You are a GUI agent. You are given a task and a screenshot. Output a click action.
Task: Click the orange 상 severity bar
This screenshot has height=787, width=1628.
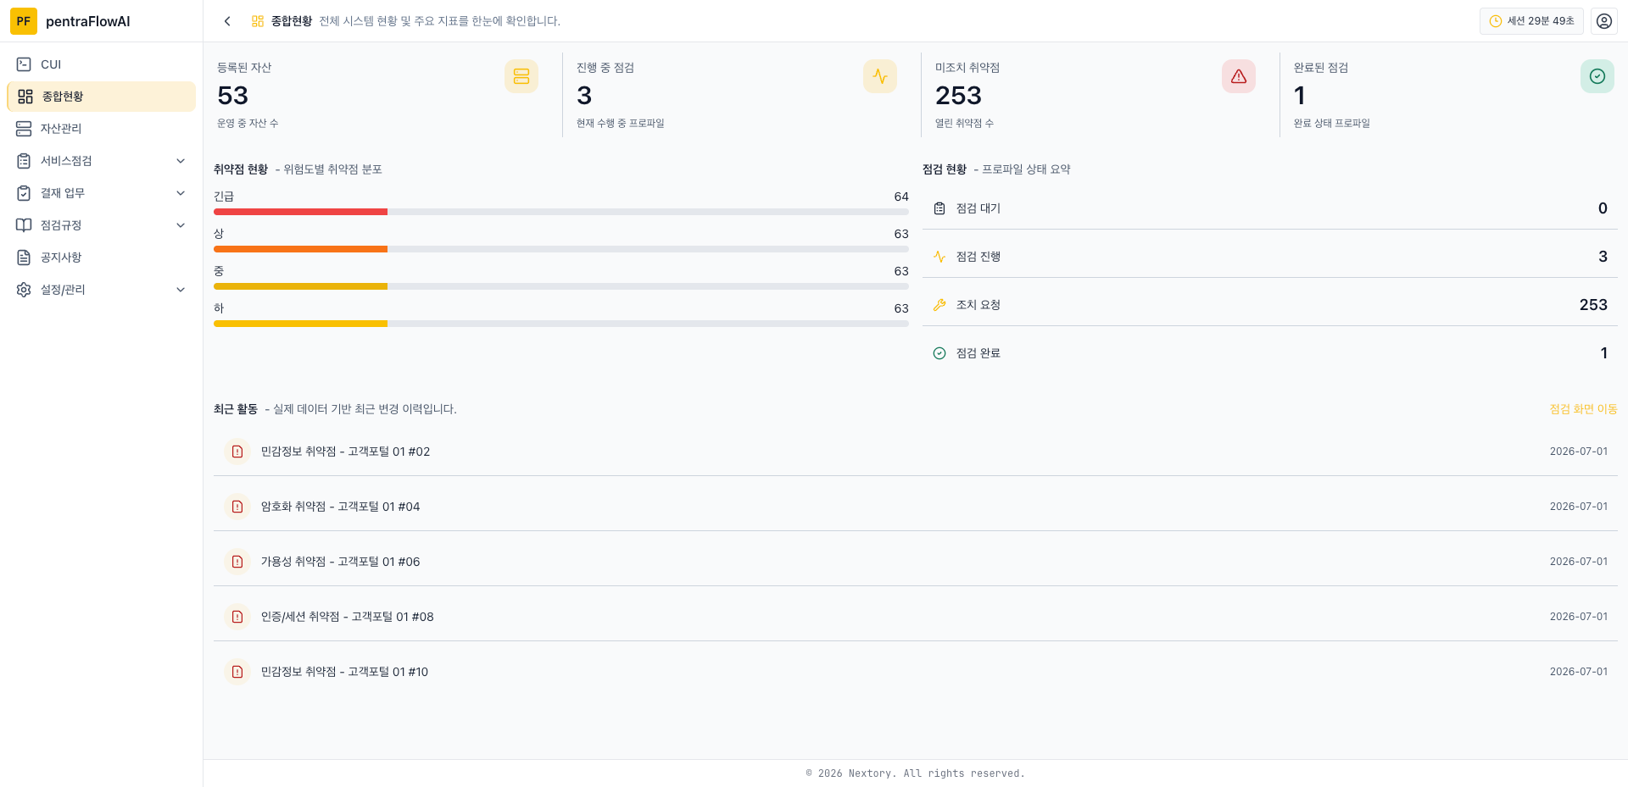(300, 249)
